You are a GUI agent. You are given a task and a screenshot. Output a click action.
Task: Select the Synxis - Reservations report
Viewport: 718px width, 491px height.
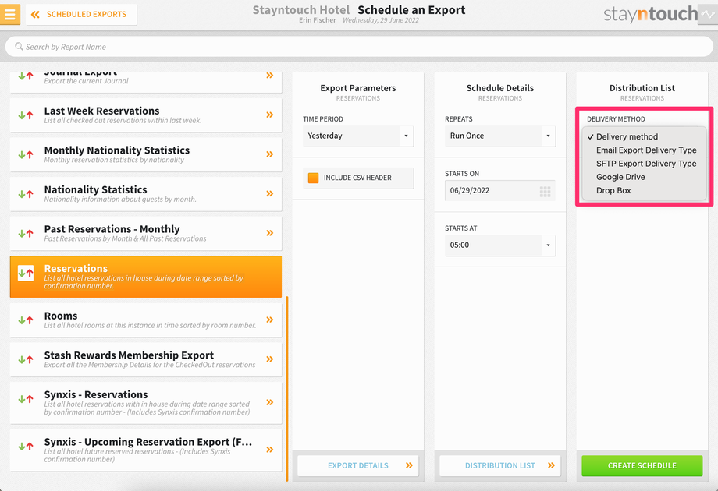point(146,403)
